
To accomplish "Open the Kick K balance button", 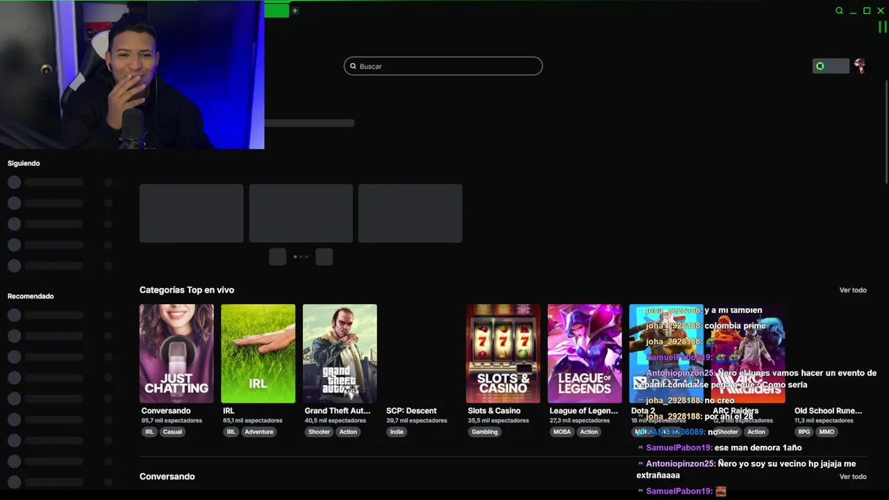I will pyautogui.click(x=831, y=66).
